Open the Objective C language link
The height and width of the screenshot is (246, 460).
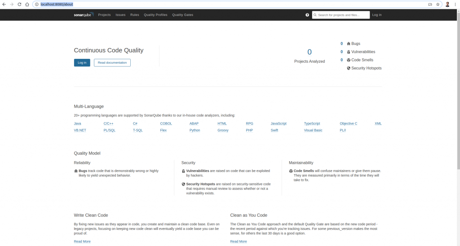pyautogui.click(x=349, y=124)
